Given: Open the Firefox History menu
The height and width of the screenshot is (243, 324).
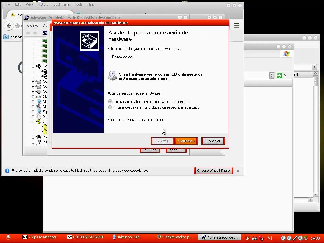Looking at the screenshot, I should [x=43, y=4].
